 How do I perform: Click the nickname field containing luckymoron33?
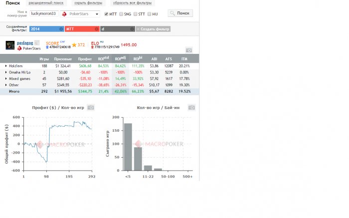pyautogui.click(x=44, y=13)
